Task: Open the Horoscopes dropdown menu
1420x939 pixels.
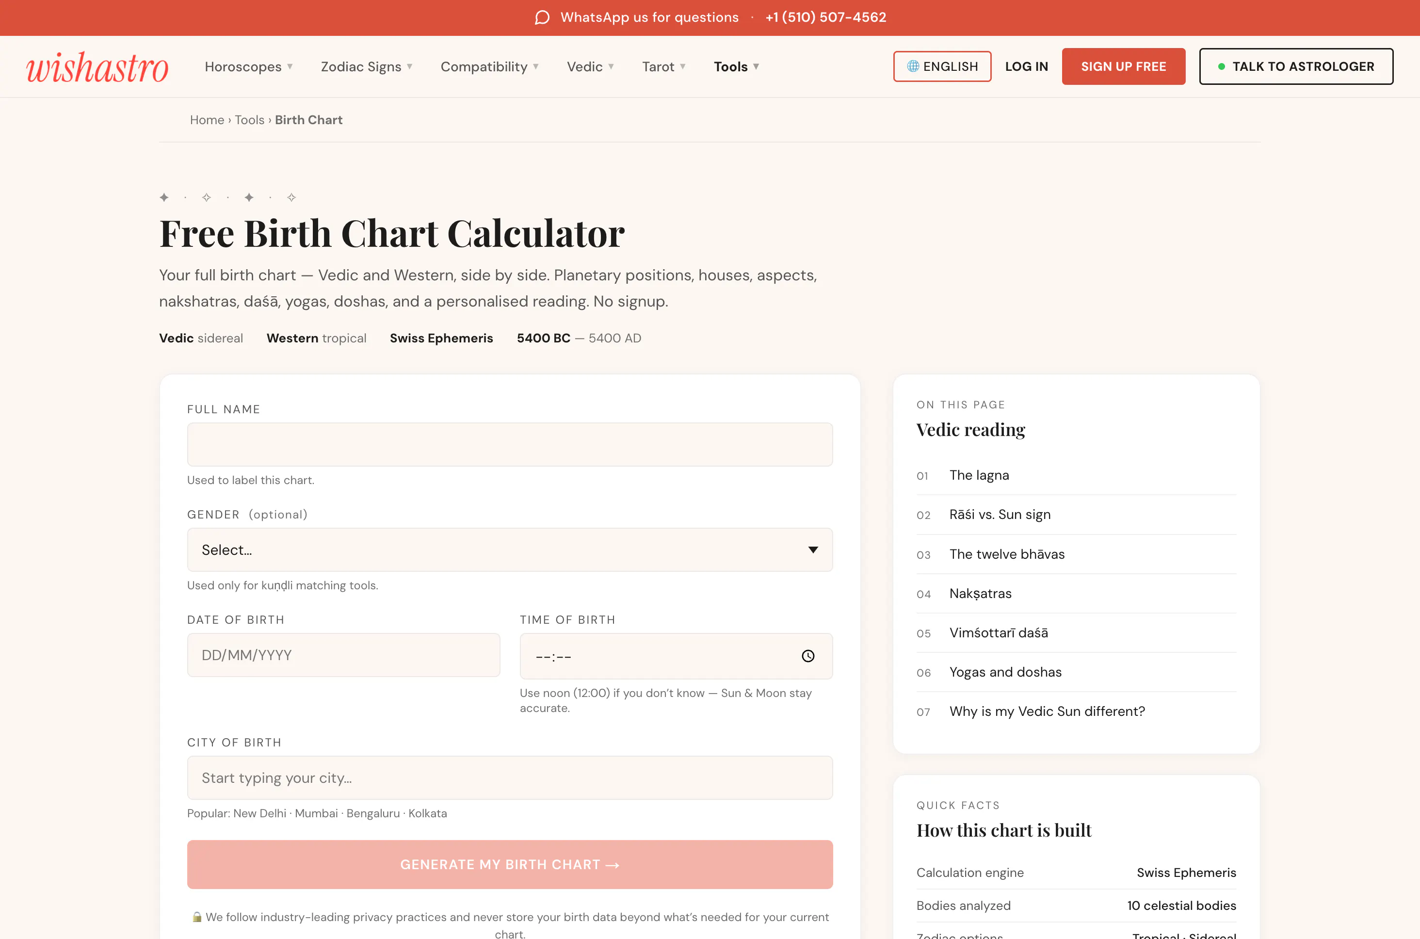Action: coord(248,66)
